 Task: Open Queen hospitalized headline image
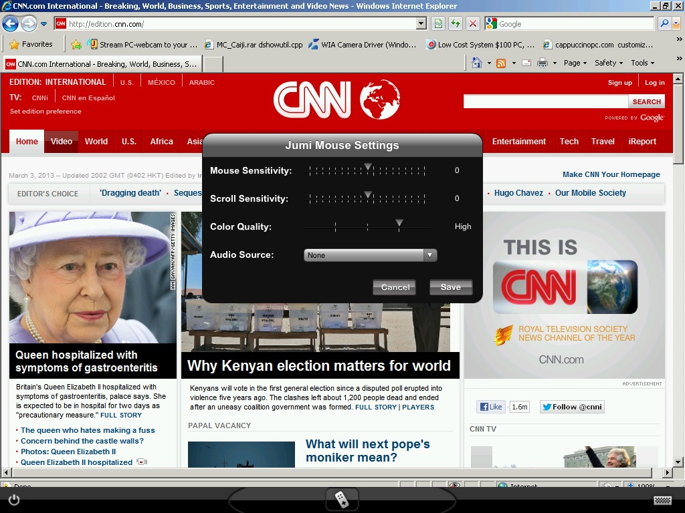click(92, 277)
